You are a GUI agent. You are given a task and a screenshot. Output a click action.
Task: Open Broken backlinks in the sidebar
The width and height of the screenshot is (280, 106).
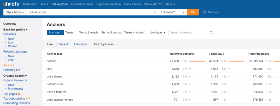tap(13, 46)
